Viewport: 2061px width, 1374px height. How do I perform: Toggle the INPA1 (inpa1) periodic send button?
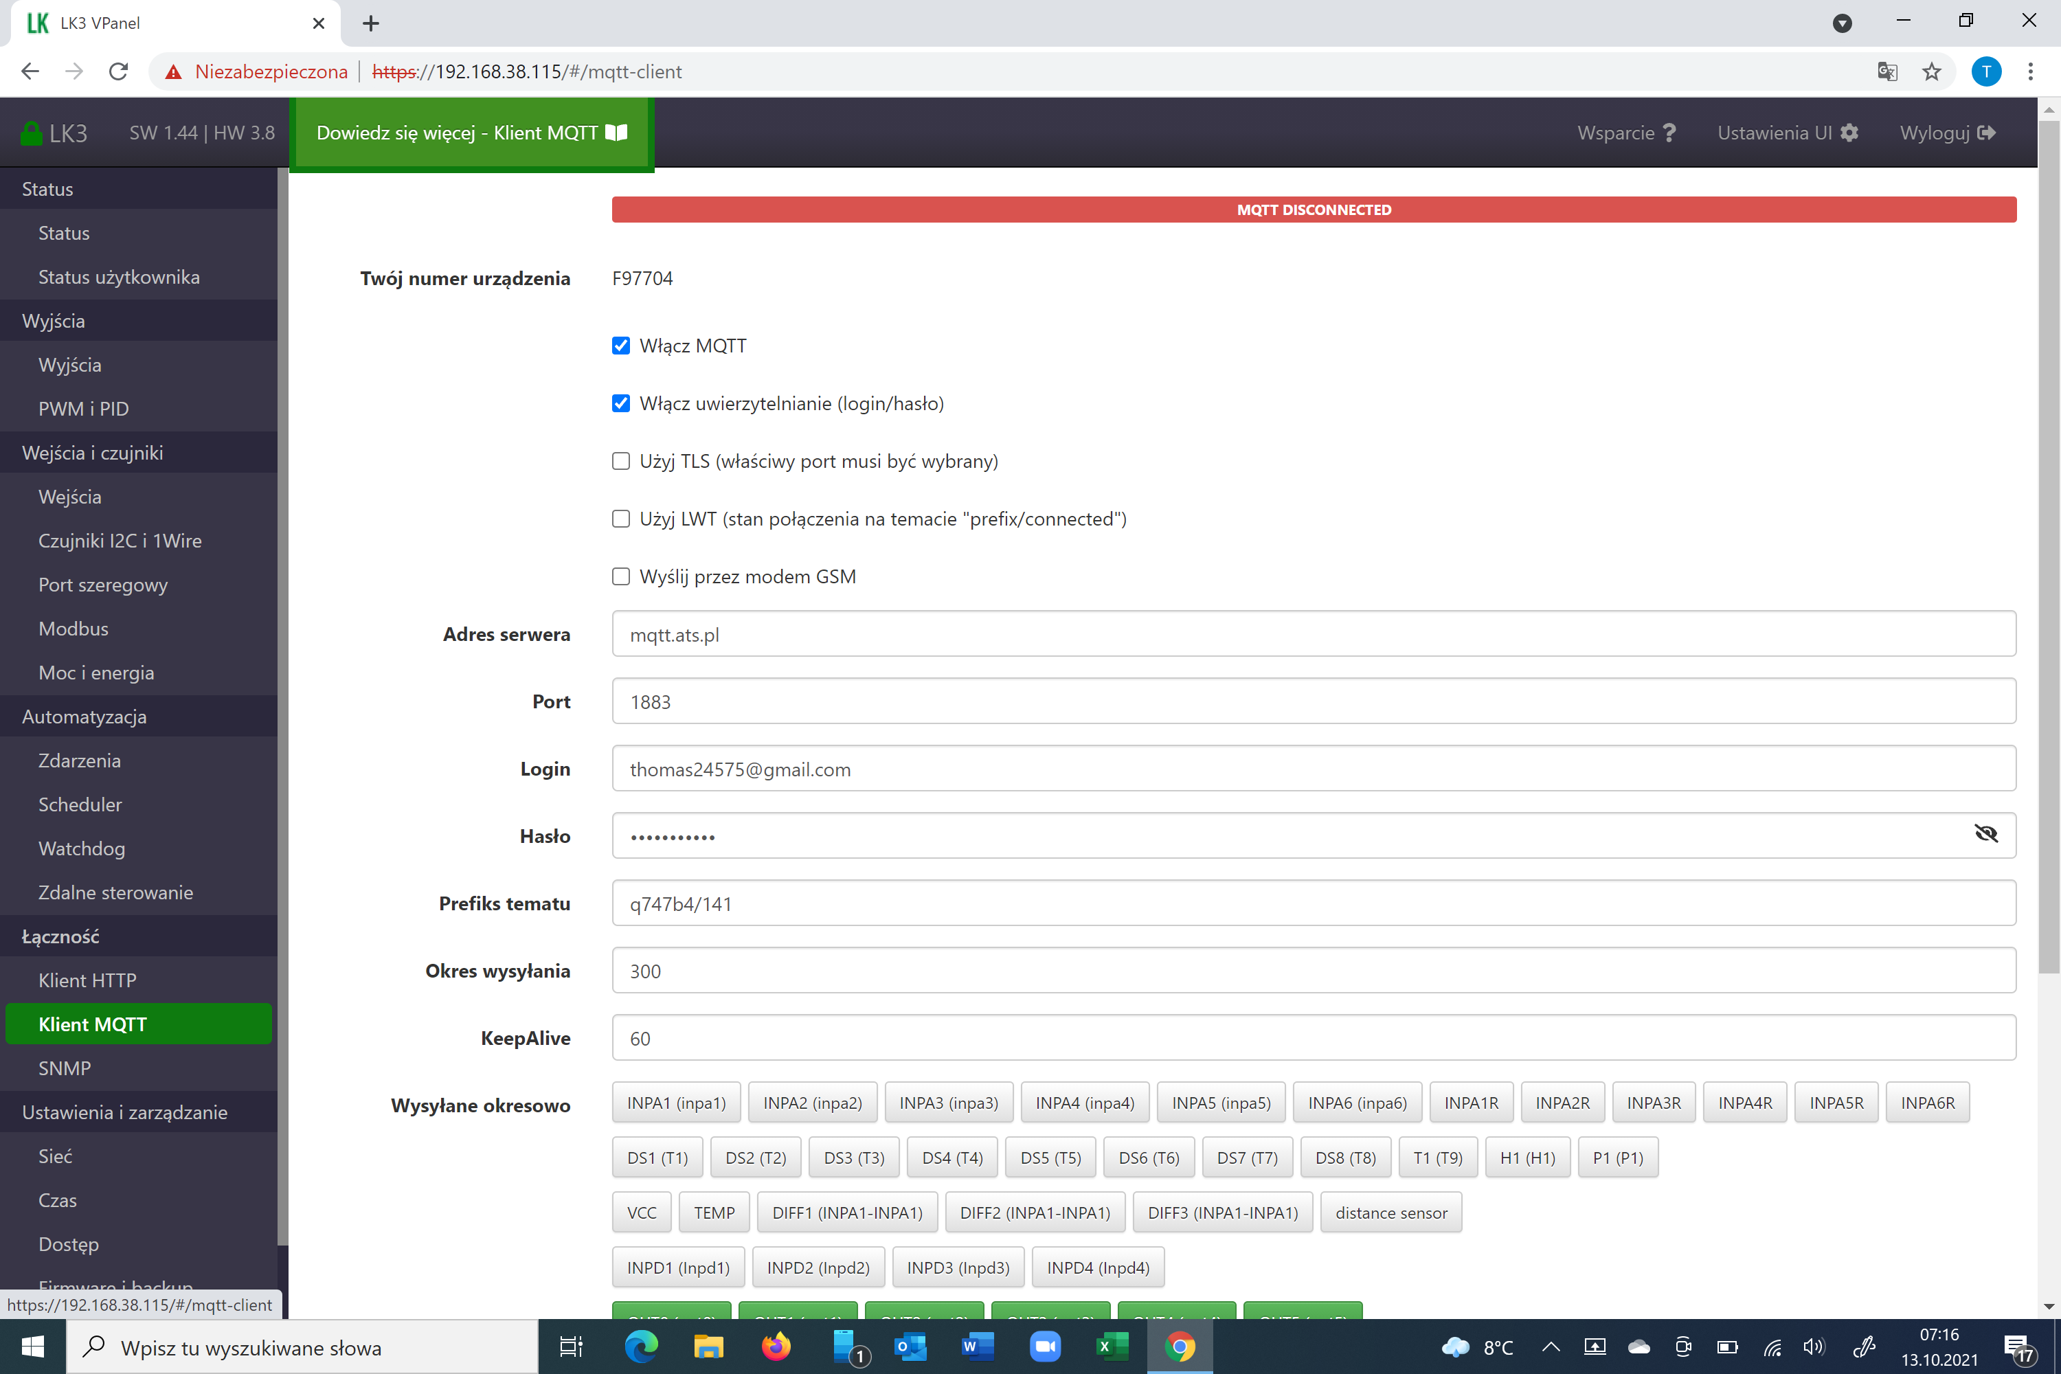[x=675, y=1103]
